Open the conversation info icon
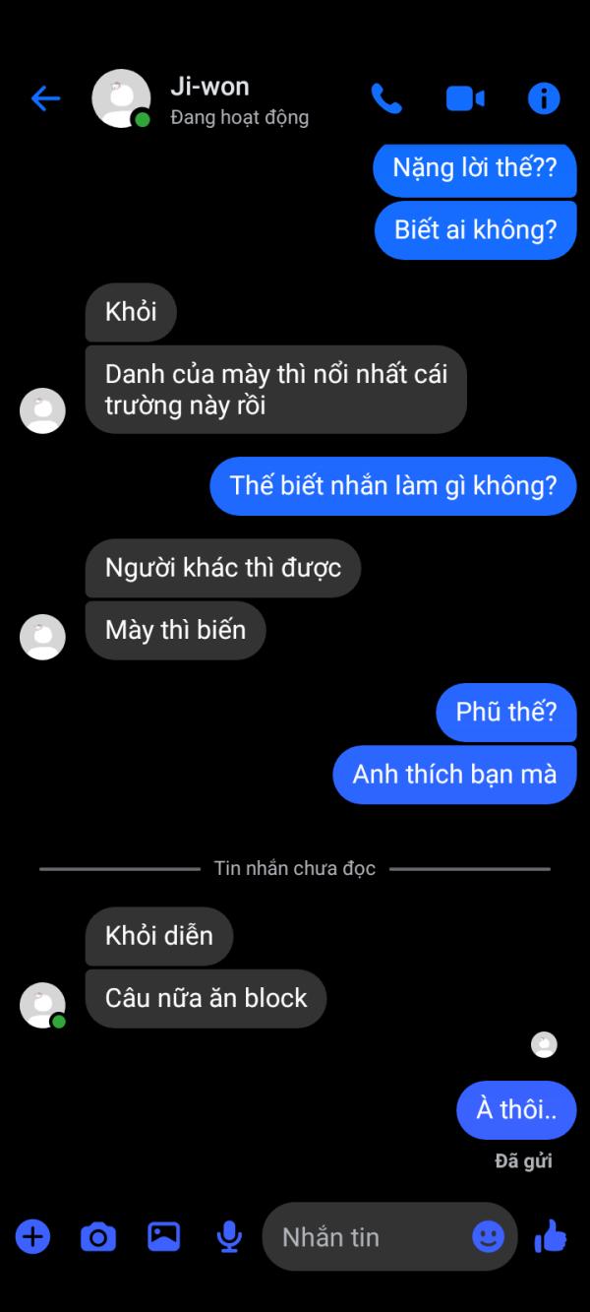 [544, 97]
